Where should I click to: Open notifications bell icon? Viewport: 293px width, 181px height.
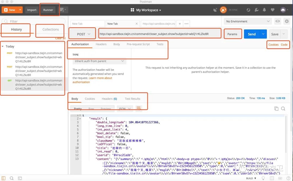[x=264, y=10]
